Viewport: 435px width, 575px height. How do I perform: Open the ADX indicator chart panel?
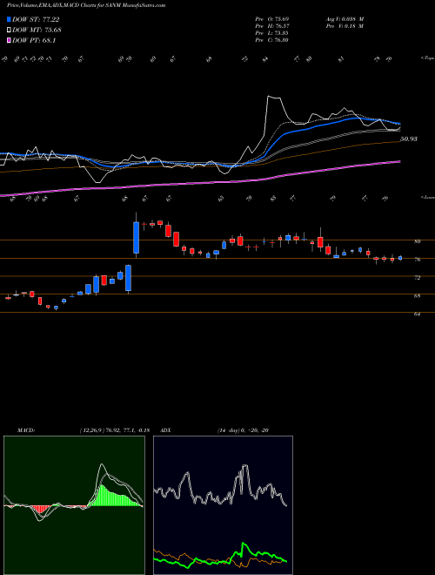click(223, 505)
